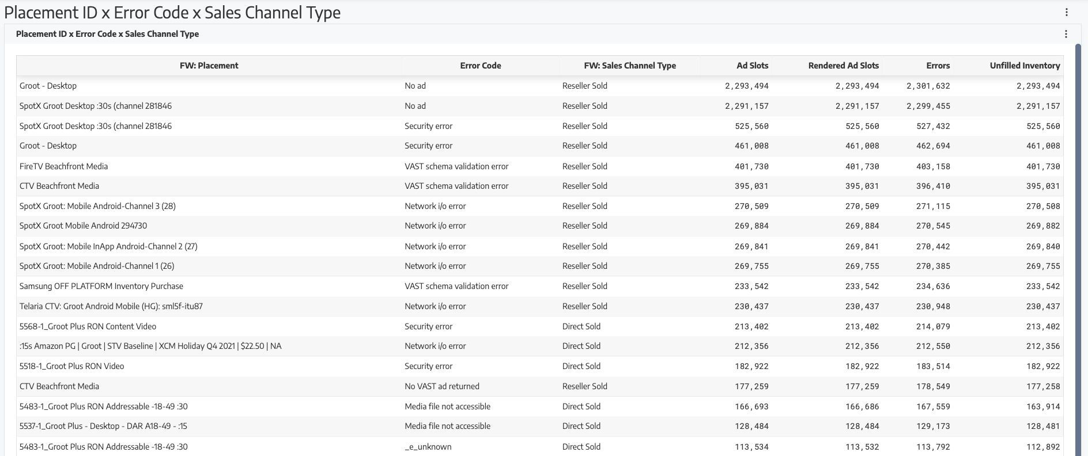
Task: Sort by the Error Code column header
Action: [481, 66]
